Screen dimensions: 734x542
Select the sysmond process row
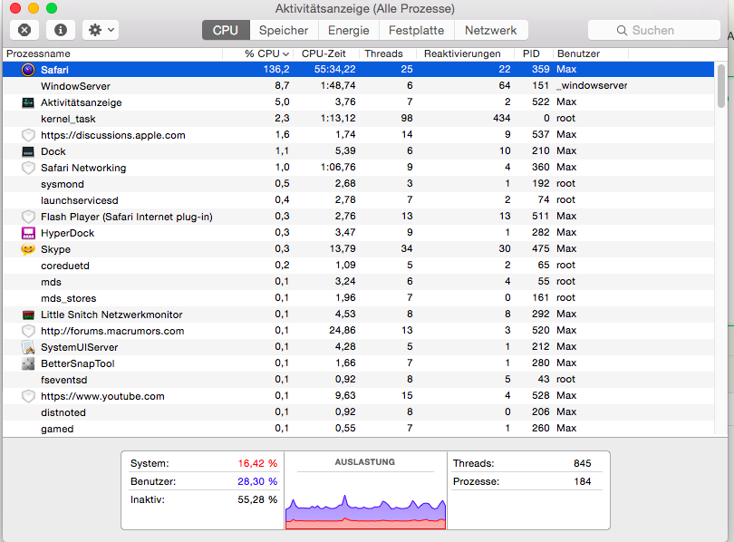click(x=359, y=184)
